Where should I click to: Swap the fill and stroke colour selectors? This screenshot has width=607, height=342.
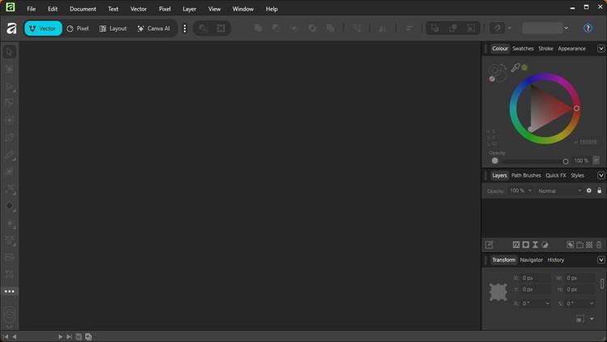tap(503, 66)
